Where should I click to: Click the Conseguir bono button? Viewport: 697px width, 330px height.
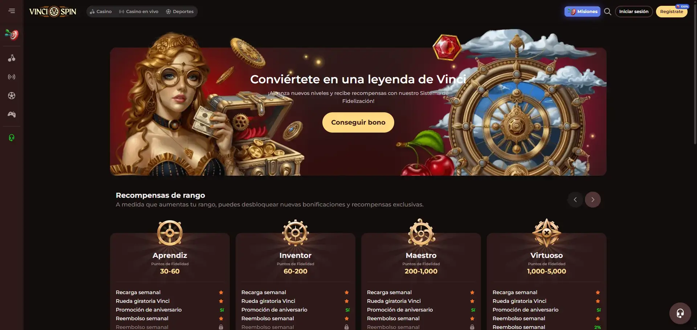(x=358, y=122)
